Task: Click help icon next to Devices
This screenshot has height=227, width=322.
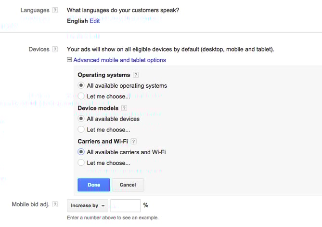Action: 55,49
